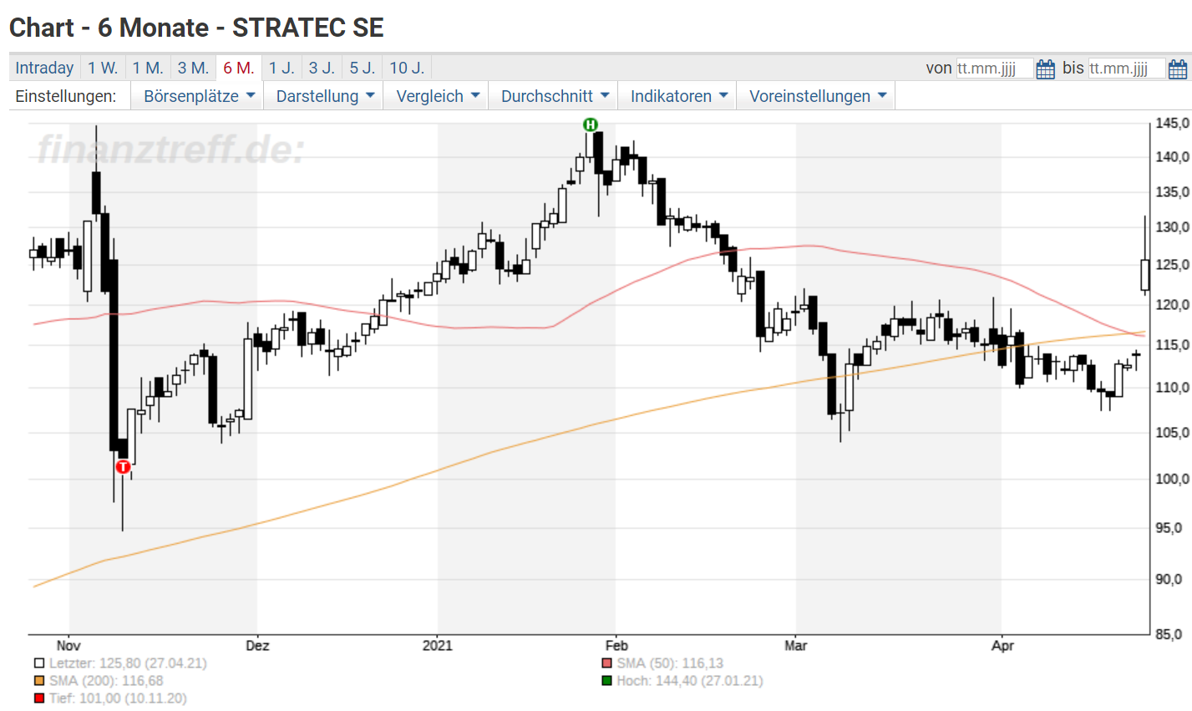Click the 'Mar' x-axis label
Viewport: 1192px width, 711px height.
point(796,646)
